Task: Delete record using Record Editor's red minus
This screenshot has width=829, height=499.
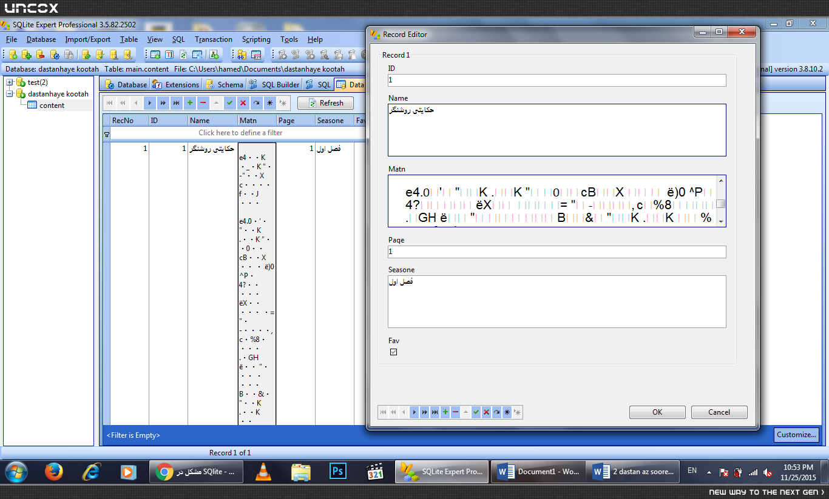Action: pyautogui.click(x=456, y=412)
